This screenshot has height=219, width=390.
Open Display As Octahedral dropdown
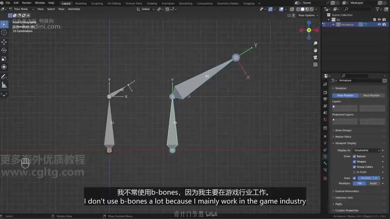point(367,150)
